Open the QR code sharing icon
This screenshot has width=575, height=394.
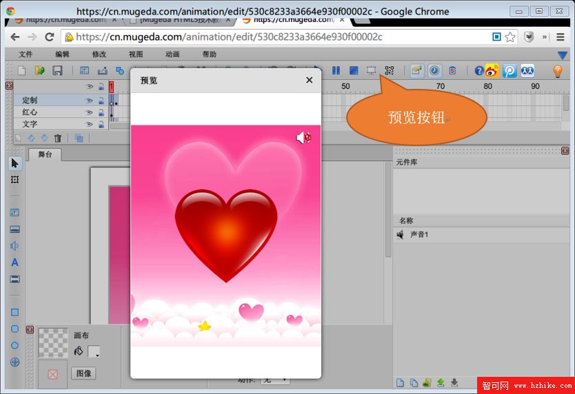[390, 70]
